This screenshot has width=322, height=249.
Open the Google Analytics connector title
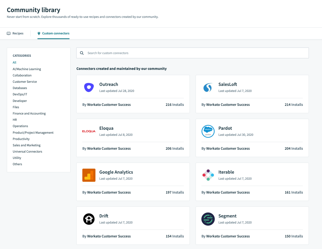point(116,172)
